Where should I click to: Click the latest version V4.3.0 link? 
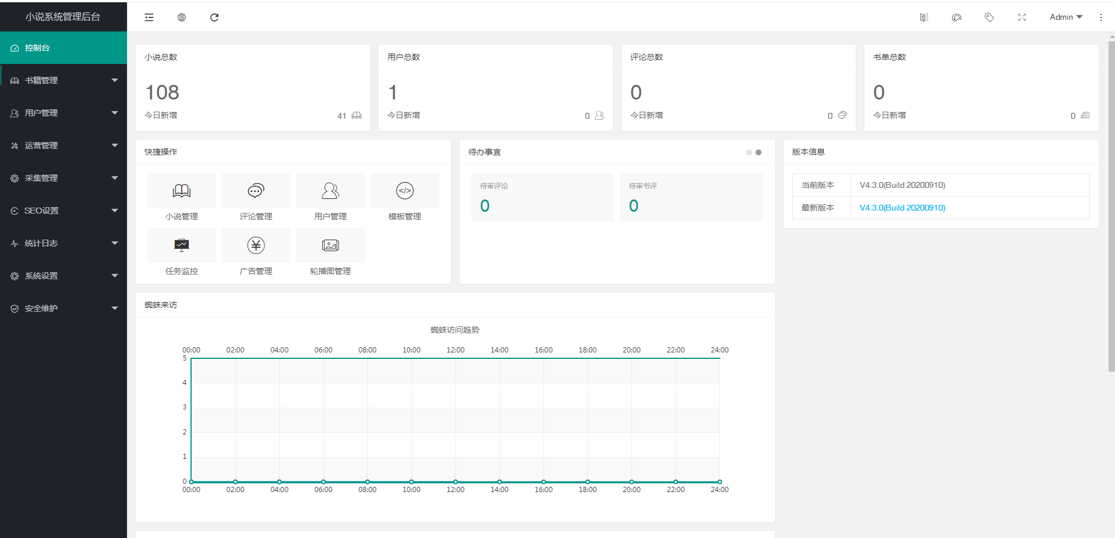pos(902,208)
